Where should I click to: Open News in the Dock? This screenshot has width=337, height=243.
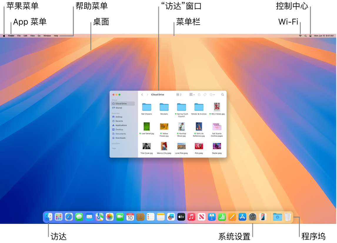click(201, 217)
